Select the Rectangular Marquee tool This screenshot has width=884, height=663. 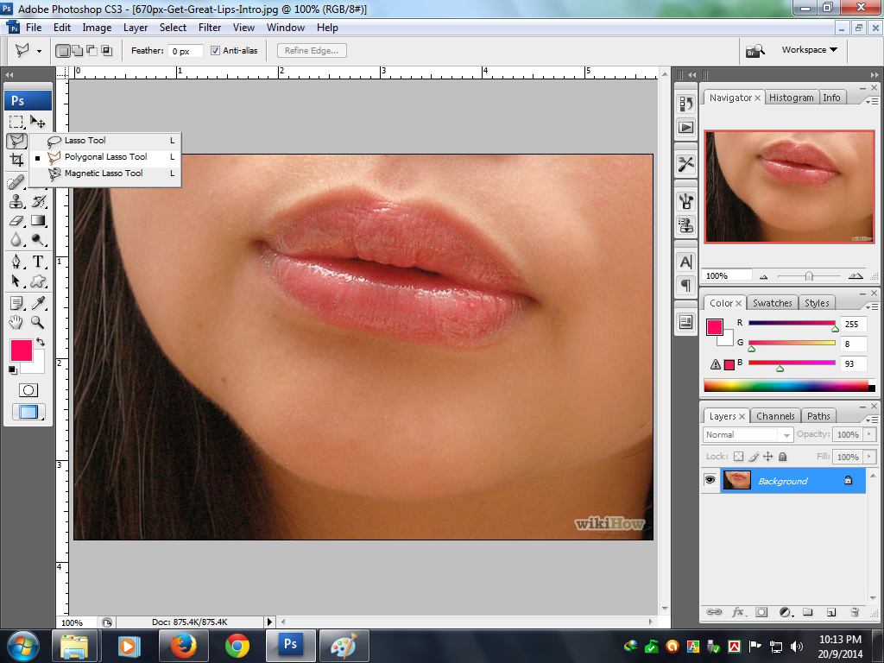[16, 122]
